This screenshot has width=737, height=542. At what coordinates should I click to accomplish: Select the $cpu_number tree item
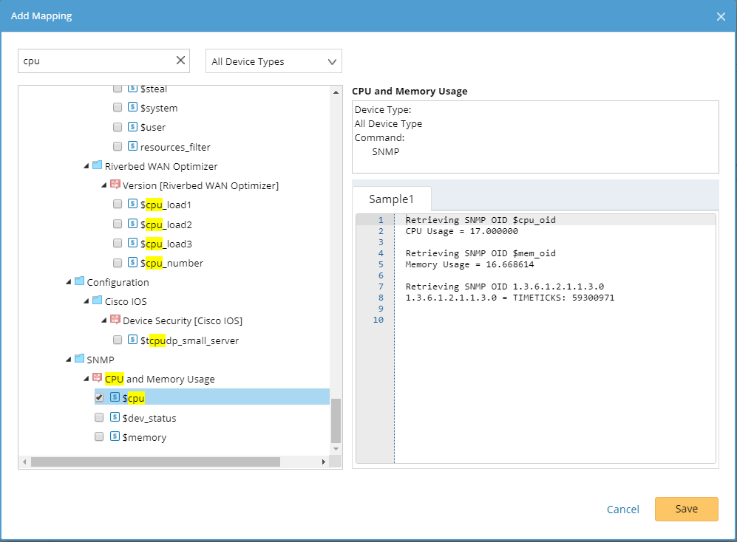[x=171, y=263]
